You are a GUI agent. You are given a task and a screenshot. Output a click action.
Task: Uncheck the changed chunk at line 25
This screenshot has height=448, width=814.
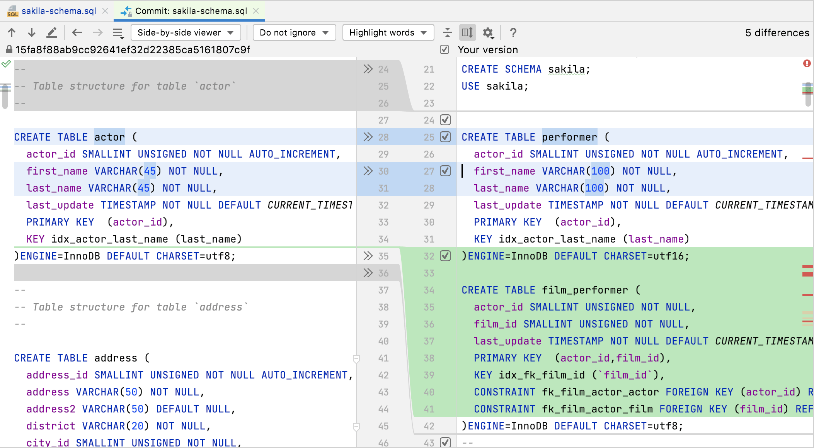pyautogui.click(x=445, y=137)
